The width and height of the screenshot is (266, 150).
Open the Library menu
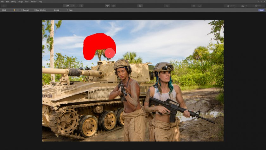coord(14,2)
